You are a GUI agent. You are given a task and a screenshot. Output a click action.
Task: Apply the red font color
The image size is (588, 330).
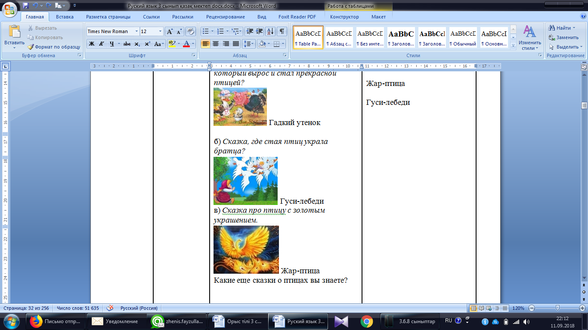(186, 44)
